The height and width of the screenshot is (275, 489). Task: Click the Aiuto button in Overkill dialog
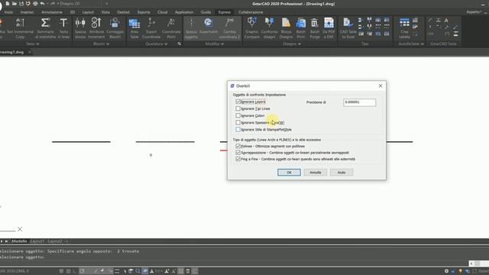click(x=342, y=173)
